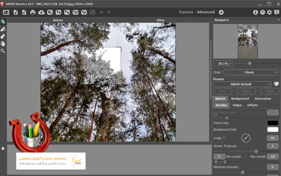281x176 pixels.
Task: Switch to Advanced mode
Action: point(206,12)
